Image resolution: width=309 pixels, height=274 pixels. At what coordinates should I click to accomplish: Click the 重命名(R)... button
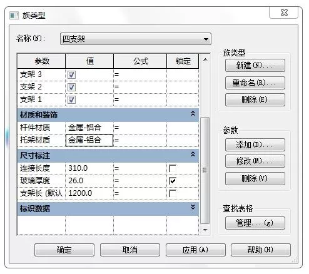[255, 83]
